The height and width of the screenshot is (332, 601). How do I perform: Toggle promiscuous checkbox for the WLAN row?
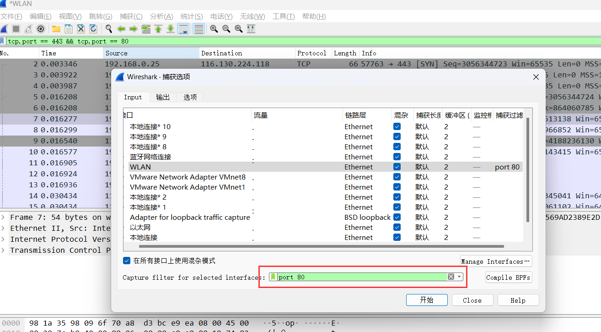pos(397,167)
